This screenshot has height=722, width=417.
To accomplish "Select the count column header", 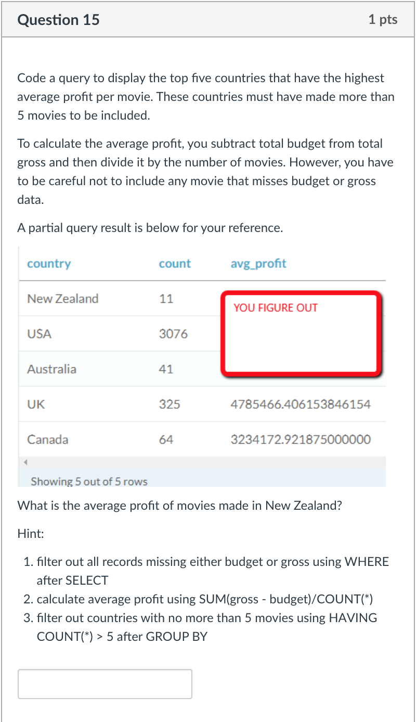I will click(x=175, y=264).
